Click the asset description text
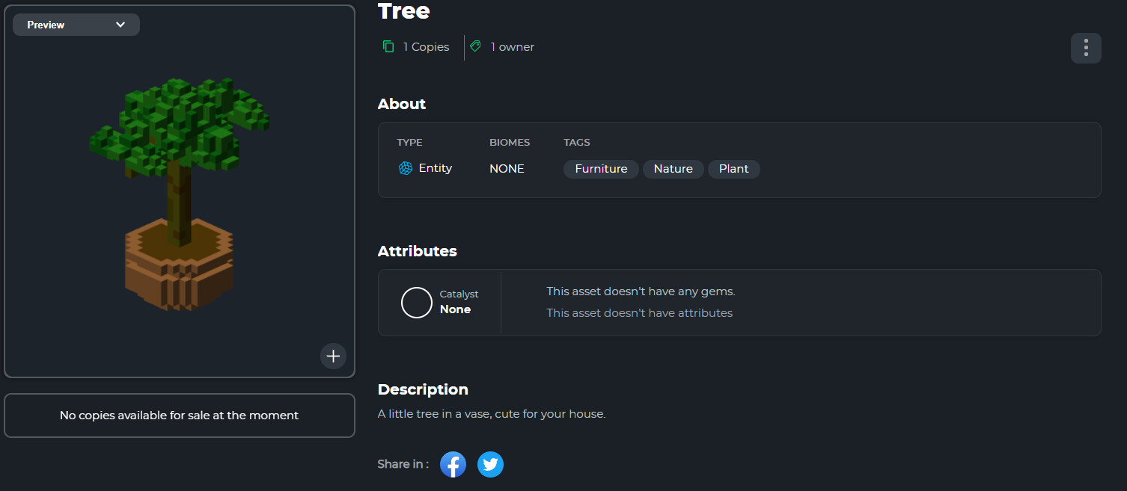The width and height of the screenshot is (1127, 491). (x=492, y=414)
